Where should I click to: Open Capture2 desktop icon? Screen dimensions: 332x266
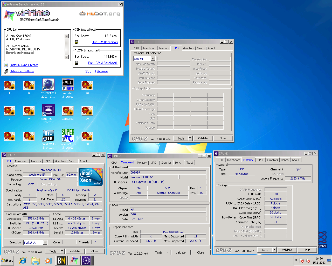tap(68, 113)
